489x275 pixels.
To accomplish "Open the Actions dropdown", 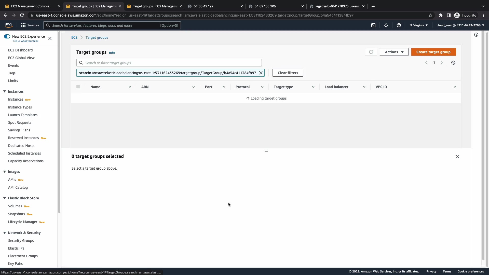I will [x=394, y=52].
